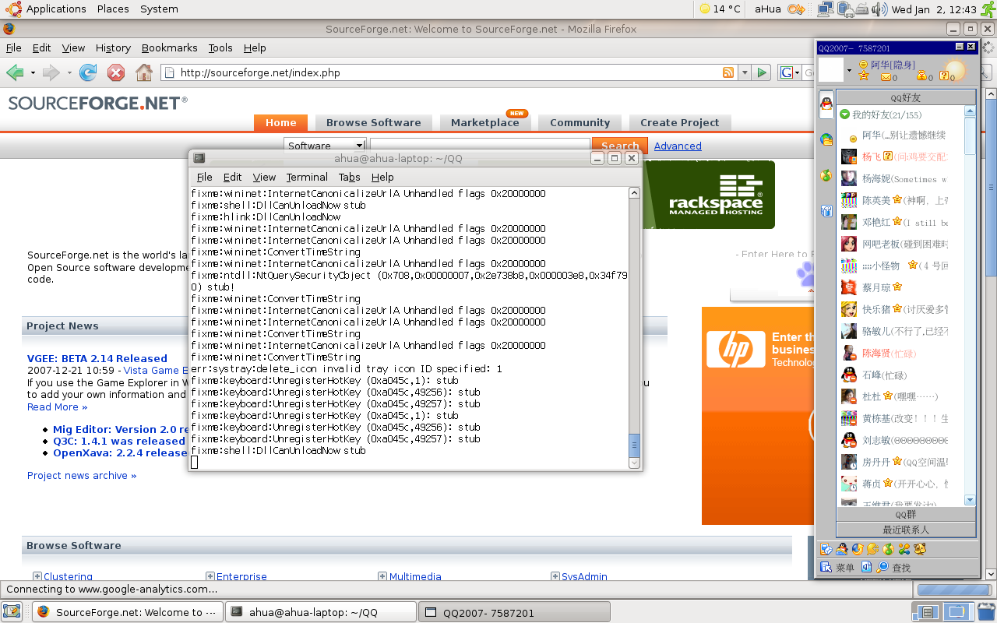Stop page loading in Firefox
Image resolution: width=997 pixels, height=623 pixels.
[116, 72]
